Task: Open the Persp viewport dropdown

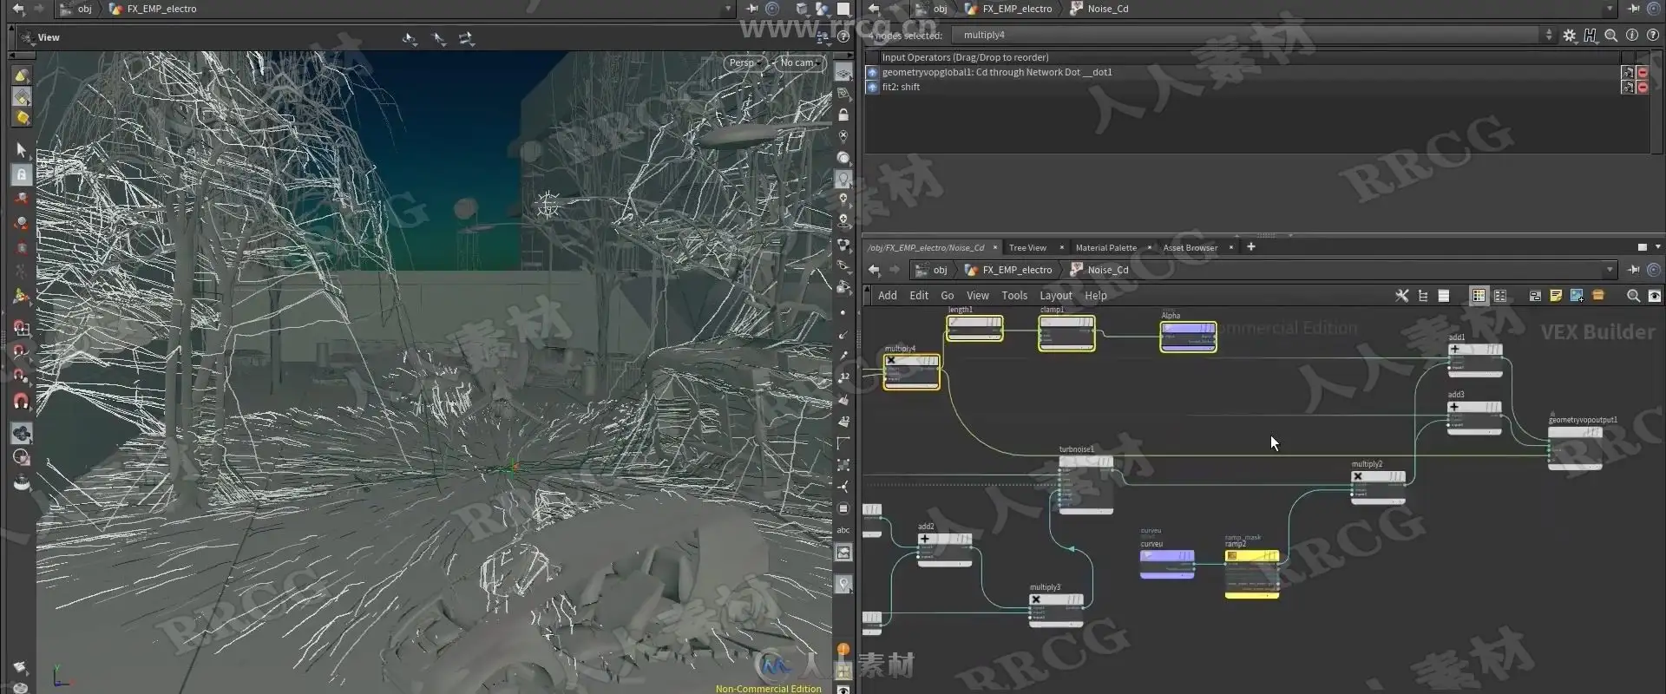Action: click(744, 62)
